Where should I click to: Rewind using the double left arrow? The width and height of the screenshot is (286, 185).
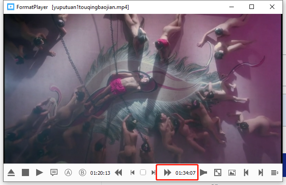coord(118,172)
